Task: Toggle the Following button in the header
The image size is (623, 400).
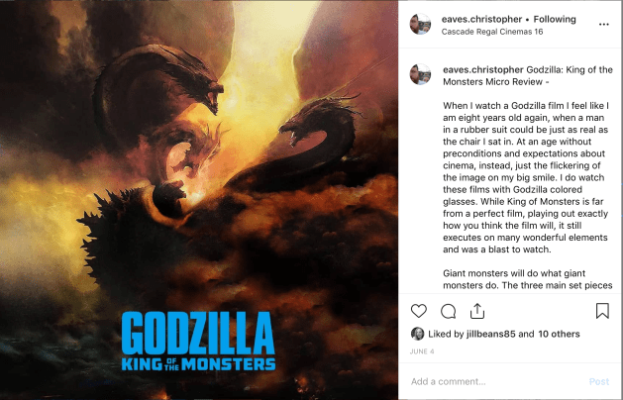Action: [554, 18]
